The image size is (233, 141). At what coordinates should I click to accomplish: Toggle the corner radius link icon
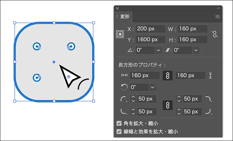click(x=168, y=105)
